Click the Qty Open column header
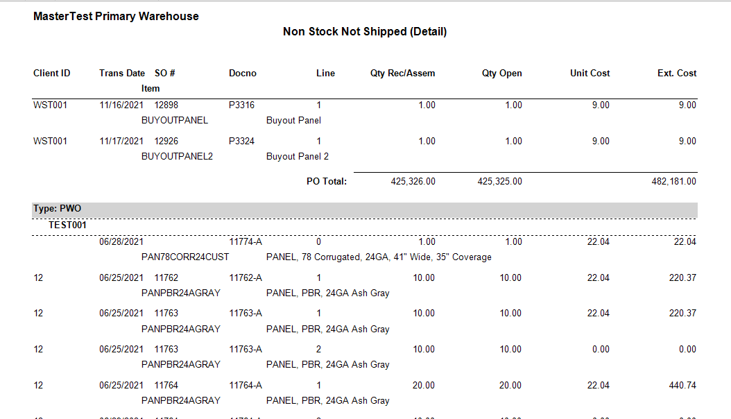 pyautogui.click(x=502, y=73)
